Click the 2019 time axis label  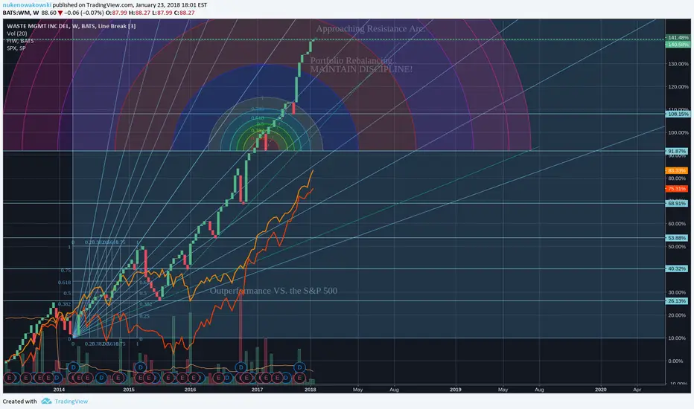click(x=456, y=390)
